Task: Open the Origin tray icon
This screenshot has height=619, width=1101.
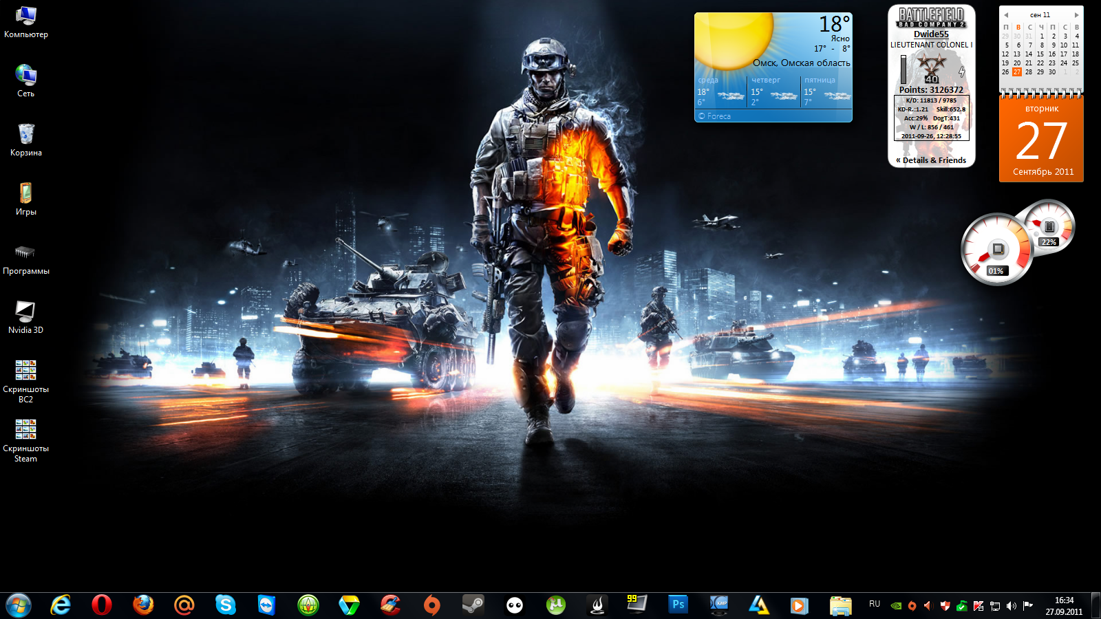Action: point(912,606)
